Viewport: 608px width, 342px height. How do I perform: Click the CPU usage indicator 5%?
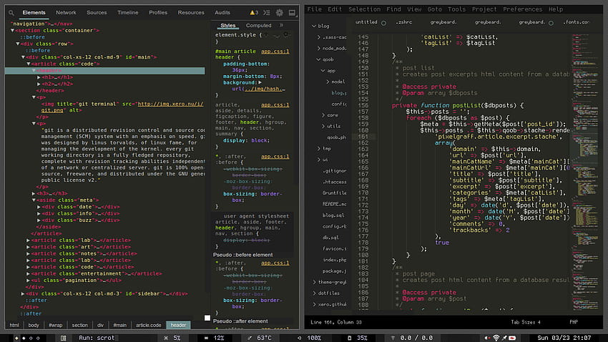coord(172,338)
